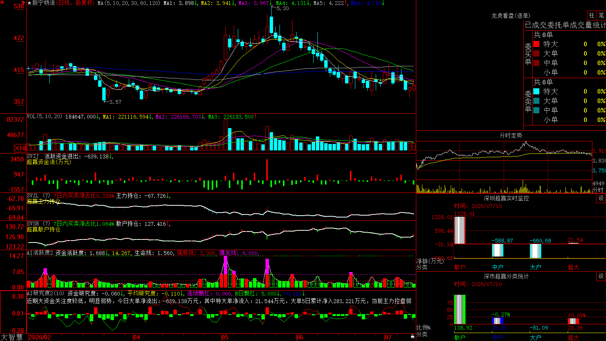The width and height of the screenshot is (606, 341).
Task: Jump to 2026/02 on the timeline
Action: [40, 337]
